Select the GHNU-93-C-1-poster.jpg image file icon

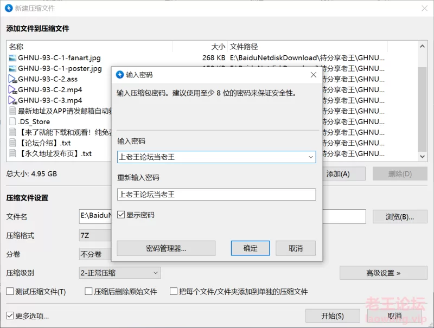(12, 69)
